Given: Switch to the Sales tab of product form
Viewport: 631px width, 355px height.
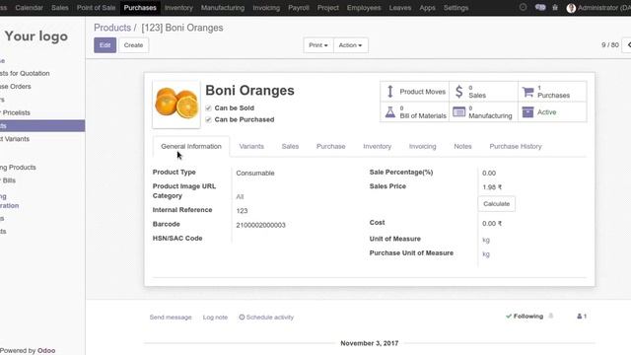Looking at the screenshot, I should (290, 146).
